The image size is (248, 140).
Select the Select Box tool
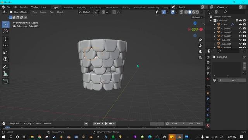tap(5, 24)
